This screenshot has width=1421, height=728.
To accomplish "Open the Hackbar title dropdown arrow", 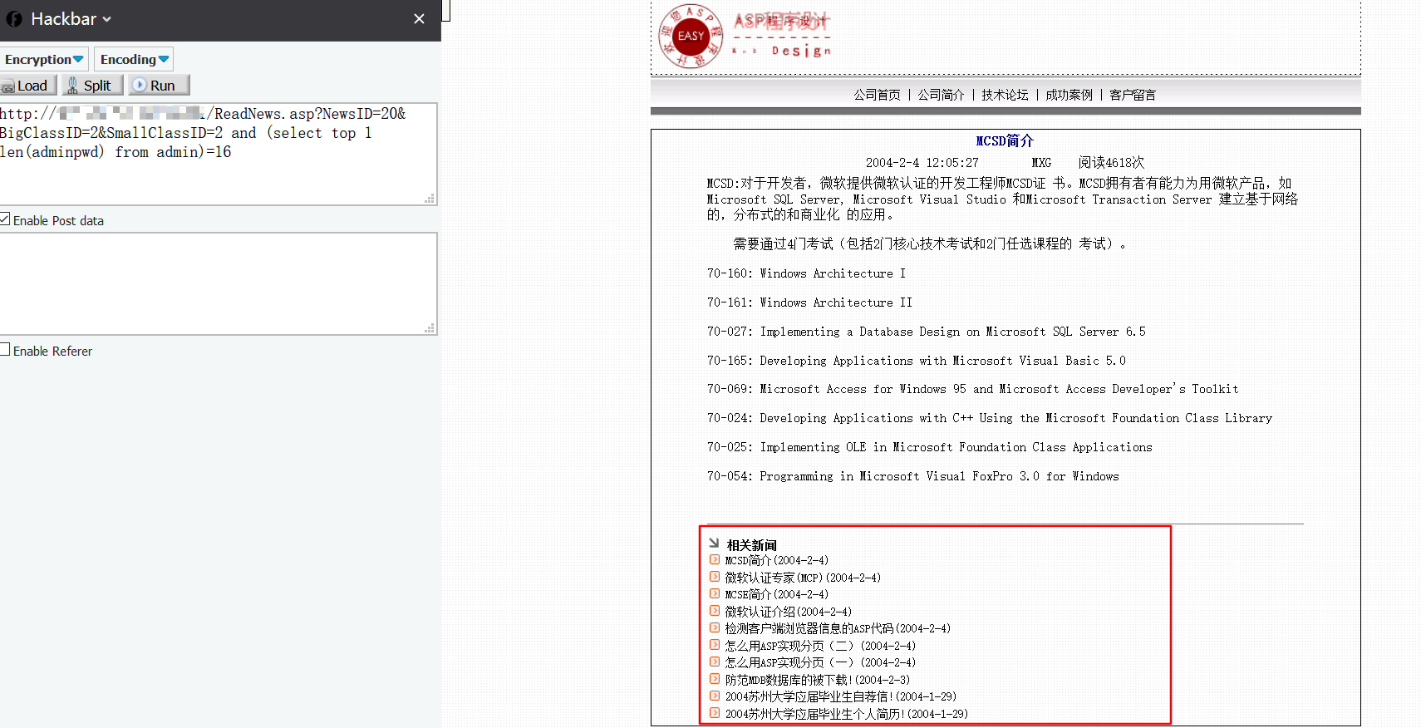I will (106, 19).
